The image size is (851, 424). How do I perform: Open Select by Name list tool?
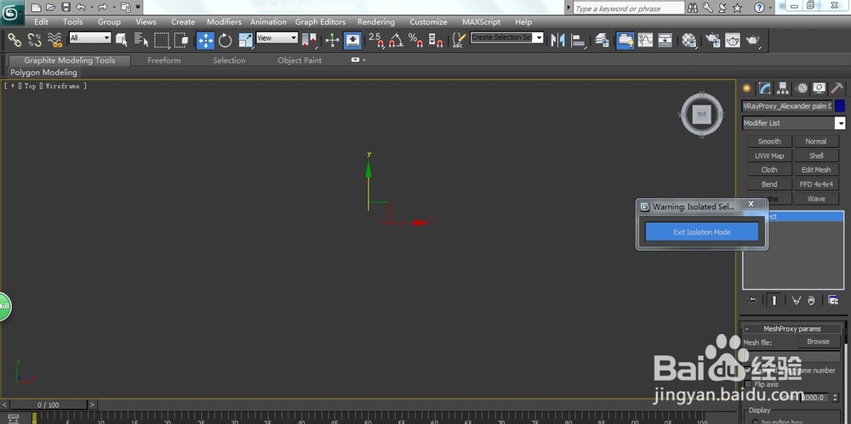(141, 40)
